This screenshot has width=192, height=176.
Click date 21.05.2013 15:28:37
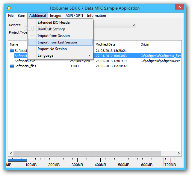(x=111, y=66)
